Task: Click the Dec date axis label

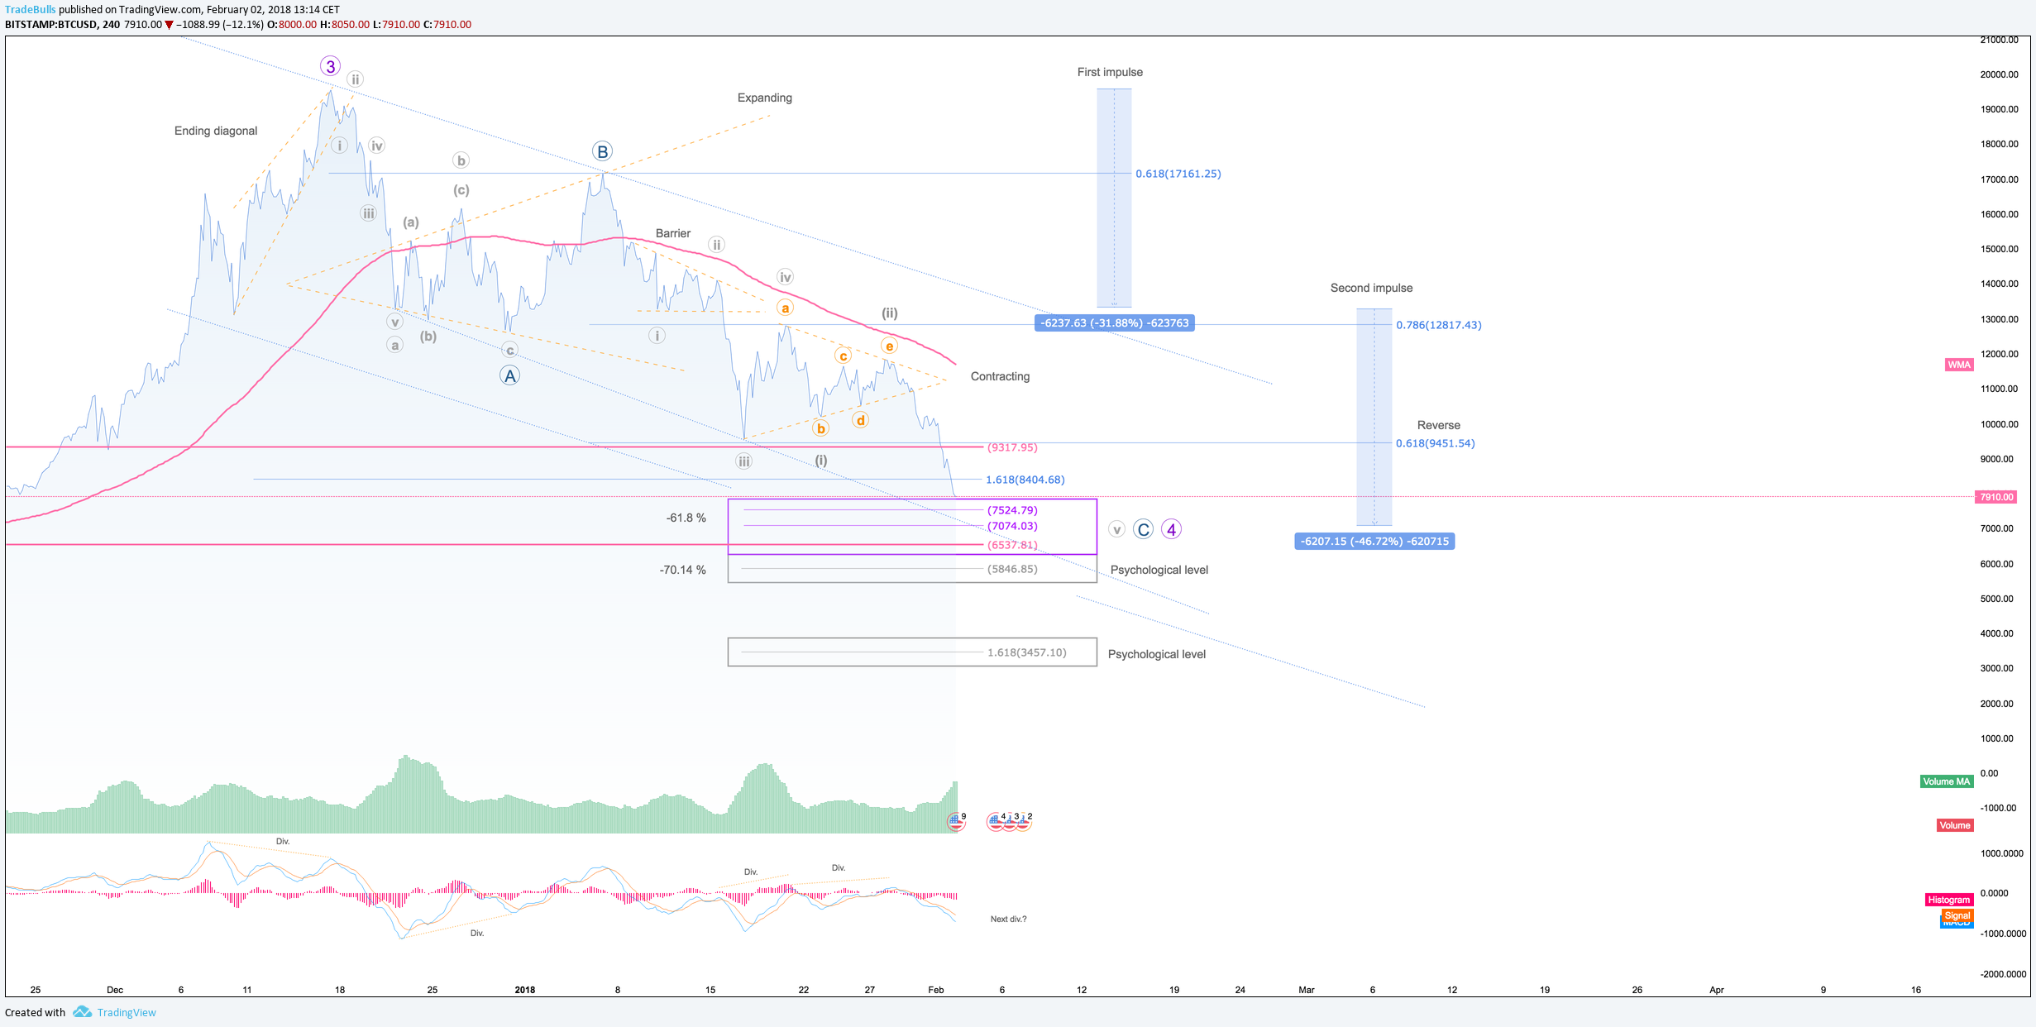Action: [115, 990]
